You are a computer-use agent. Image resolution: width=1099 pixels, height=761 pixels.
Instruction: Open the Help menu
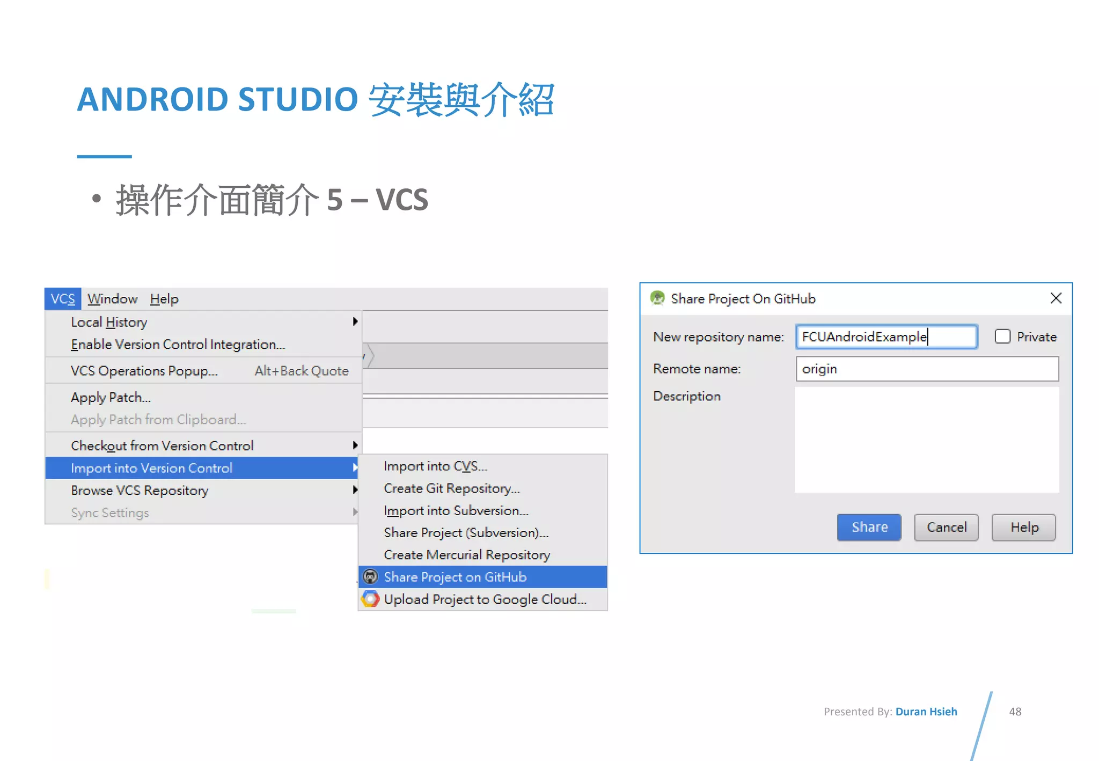point(164,299)
